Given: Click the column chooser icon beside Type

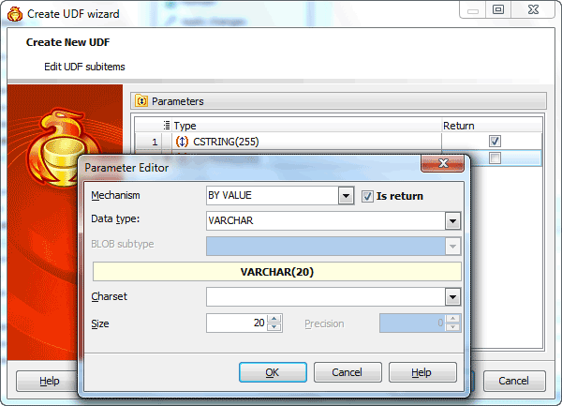Looking at the screenshot, I should click(167, 125).
